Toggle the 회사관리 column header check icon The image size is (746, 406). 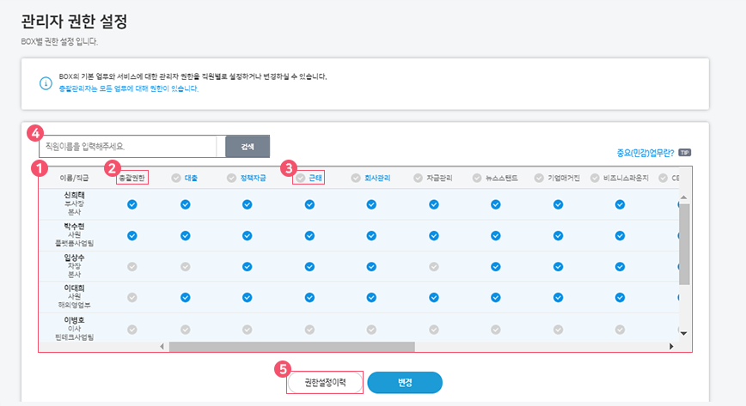(x=355, y=178)
